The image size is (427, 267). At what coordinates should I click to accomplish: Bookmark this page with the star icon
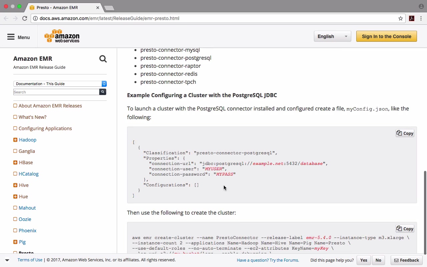401,18
